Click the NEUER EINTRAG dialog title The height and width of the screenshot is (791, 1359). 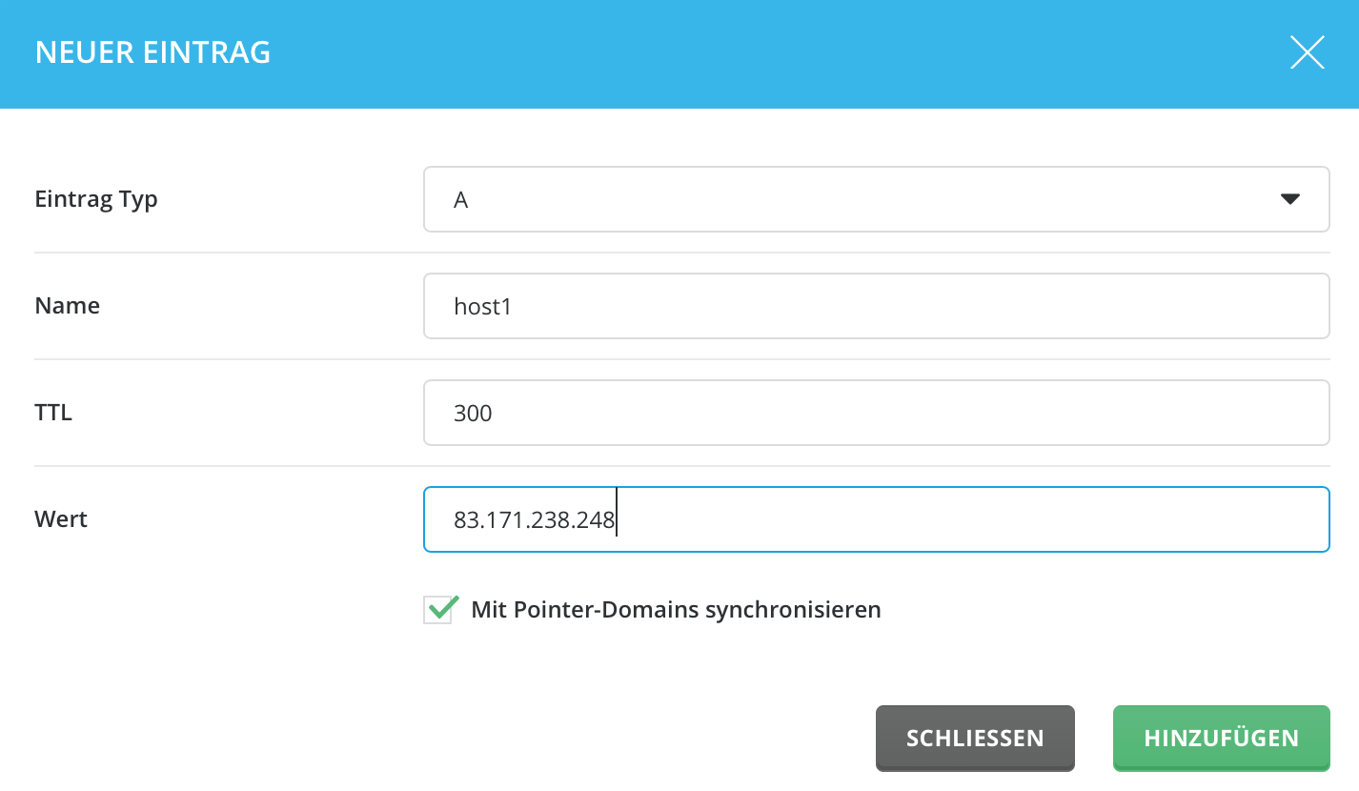[x=152, y=52]
